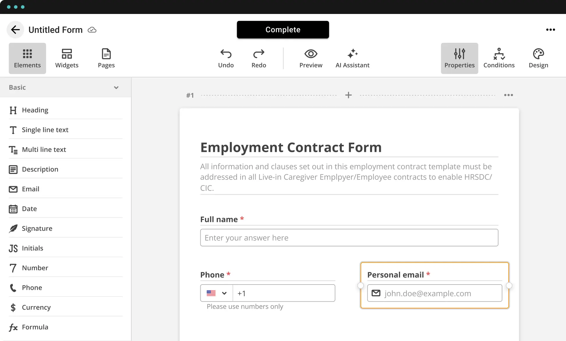Toggle form Preview mode

tap(311, 58)
